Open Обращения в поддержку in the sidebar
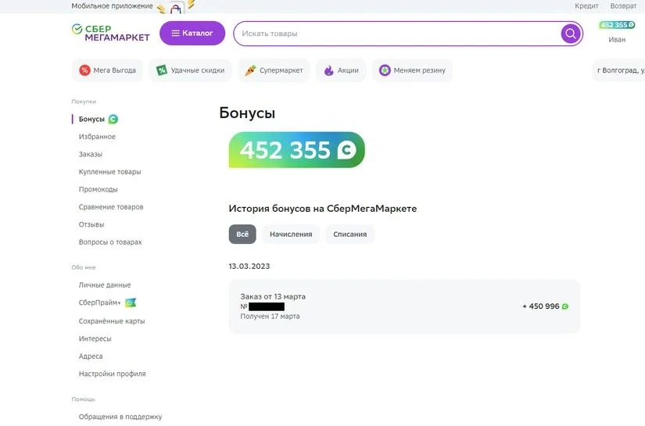Screen dimensions: 645x426 coord(120,417)
